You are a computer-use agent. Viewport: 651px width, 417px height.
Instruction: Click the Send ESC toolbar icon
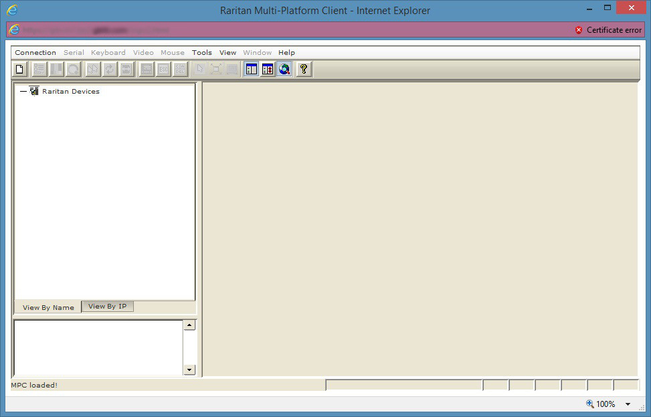(163, 69)
